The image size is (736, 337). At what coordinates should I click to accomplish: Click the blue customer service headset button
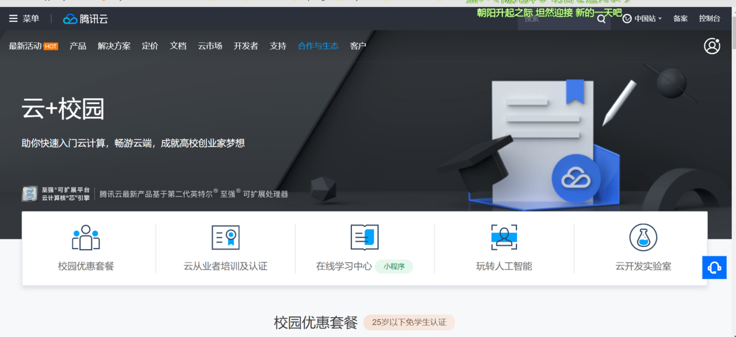(714, 268)
